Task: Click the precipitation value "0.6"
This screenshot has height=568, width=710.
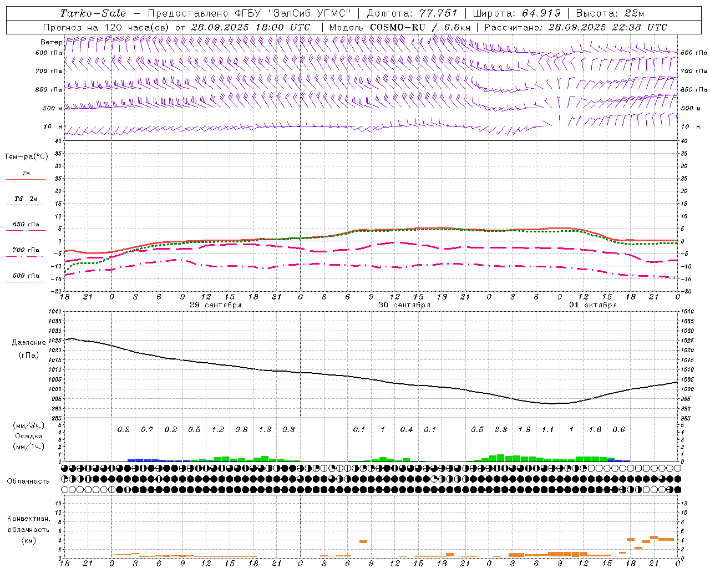Action: [618, 430]
